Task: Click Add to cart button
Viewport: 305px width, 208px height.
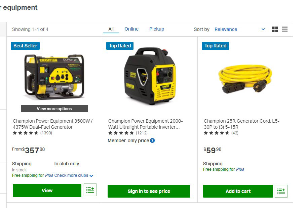Action: pyautogui.click(x=238, y=191)
